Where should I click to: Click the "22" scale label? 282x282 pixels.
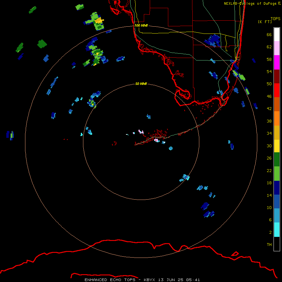269,170
